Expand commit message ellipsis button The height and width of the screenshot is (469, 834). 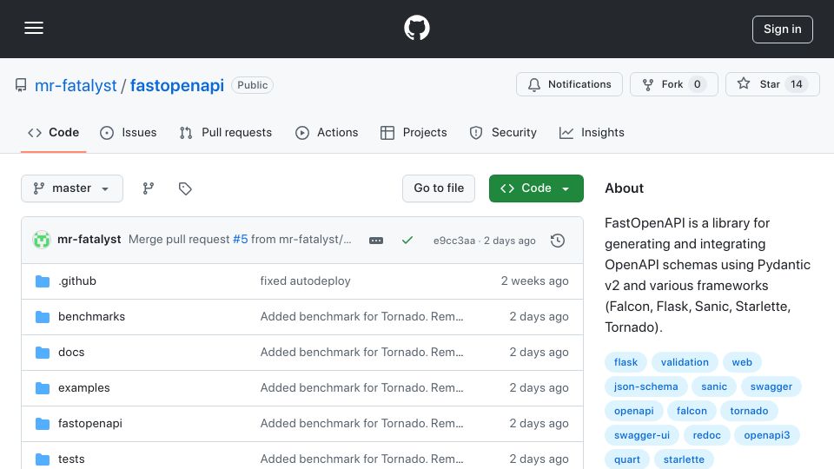pyautogui.click(x=376, y=241)
